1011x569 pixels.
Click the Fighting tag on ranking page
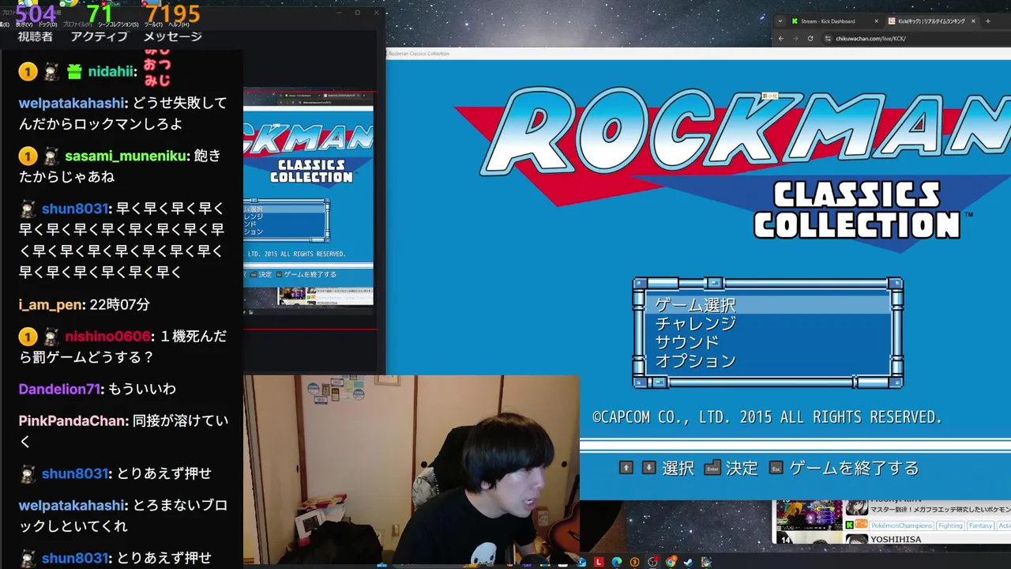[x=950, y=526]
